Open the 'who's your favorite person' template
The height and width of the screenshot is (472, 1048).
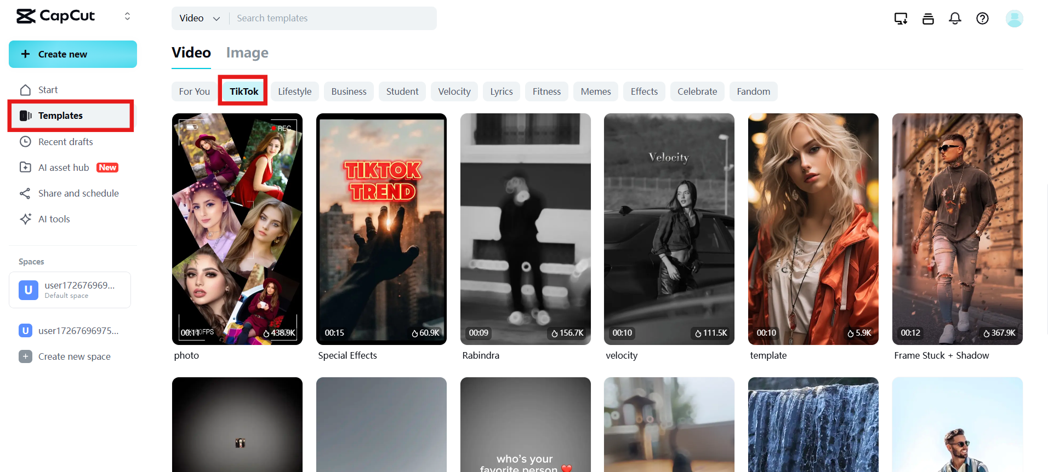click(526, 424)
